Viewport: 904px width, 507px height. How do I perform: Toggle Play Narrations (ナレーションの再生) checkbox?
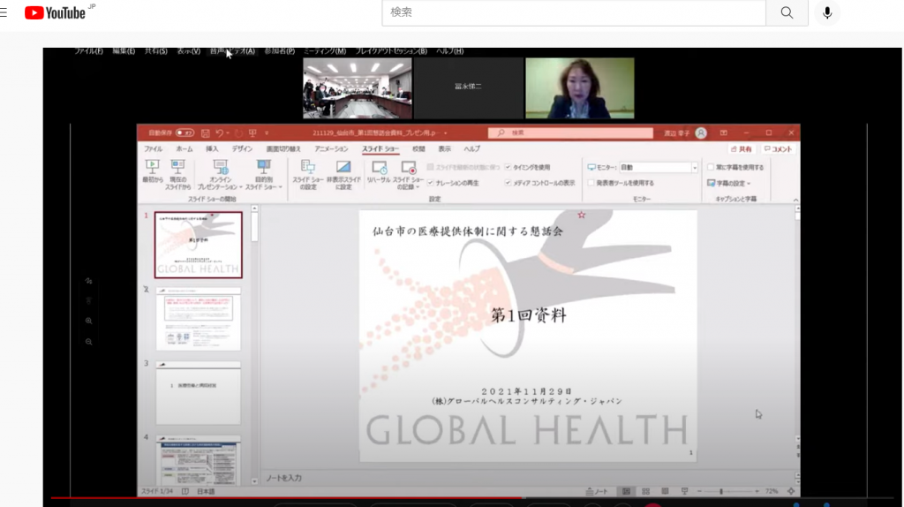point(430,183)
